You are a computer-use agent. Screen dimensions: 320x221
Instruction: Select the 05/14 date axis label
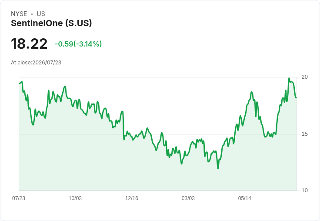[245, 198]
